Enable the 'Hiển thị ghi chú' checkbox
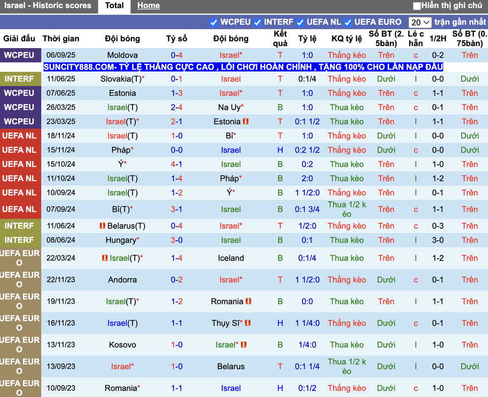The image size is (488, 397). pos(417,5)
